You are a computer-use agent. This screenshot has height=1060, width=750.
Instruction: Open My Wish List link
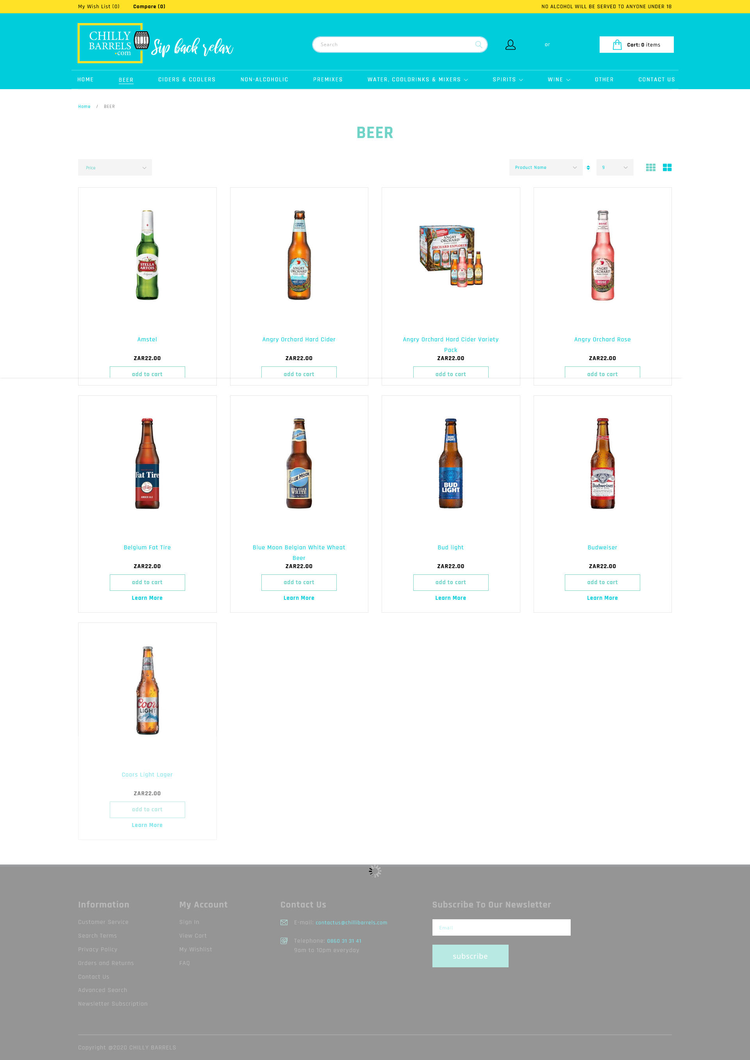pos(99,7)
